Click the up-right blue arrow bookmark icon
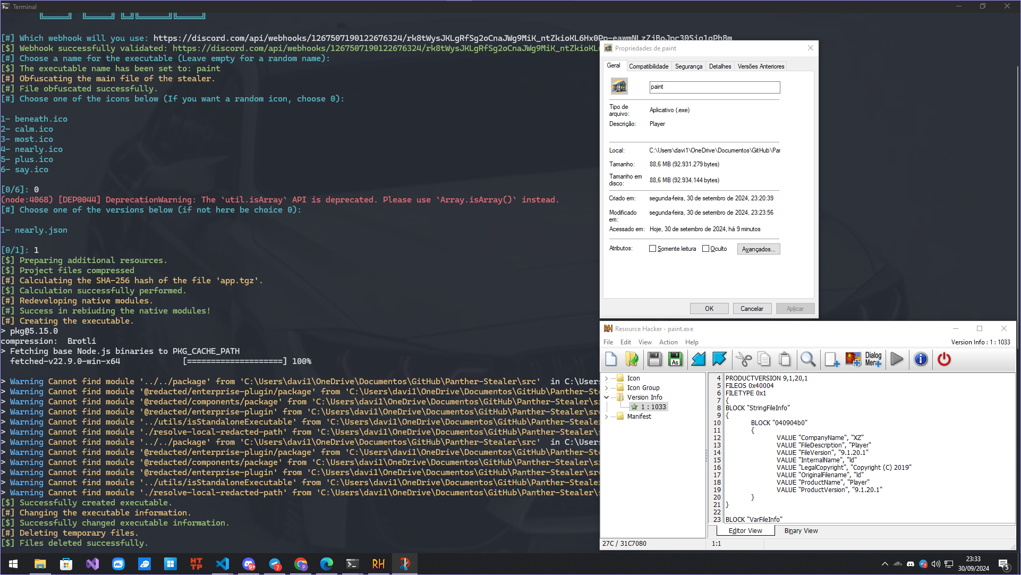This screenshot has width=1021, height=575. (x=719, y=359)
